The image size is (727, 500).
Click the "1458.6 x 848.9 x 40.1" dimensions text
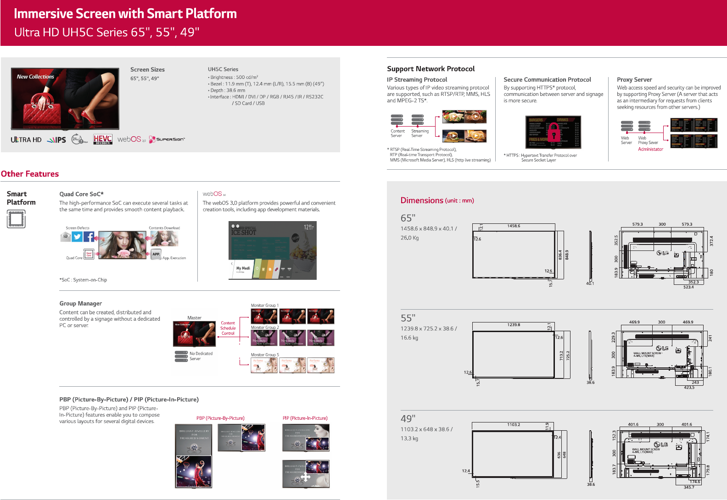pyautogui.click(x=427, y=228)
